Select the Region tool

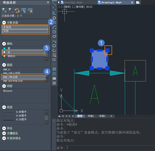(x=54, y=74)
